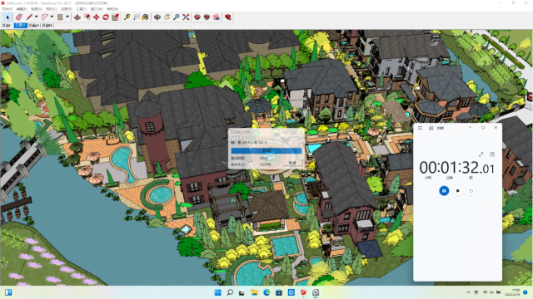
Task: Select the Rotate tool
Action: (x=106, y=17)
